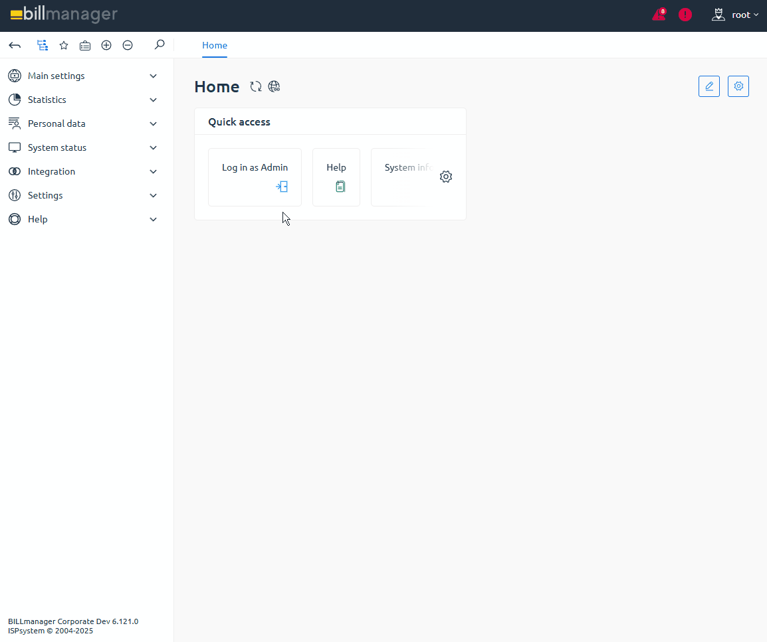
Task: Click the back arrow icon in toolbar
Action: click(x=15, y=45)
